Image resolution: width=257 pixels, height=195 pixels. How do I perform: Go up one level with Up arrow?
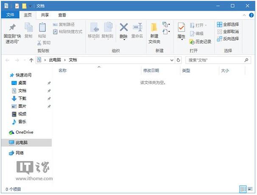coord(31,60)
